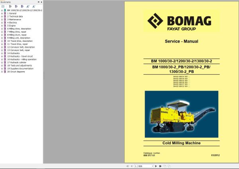The width and height of the screenshot is (239, 169).
Task: Open bookmark 10 Travel drive, description
Action: click(x=20, y=41)
